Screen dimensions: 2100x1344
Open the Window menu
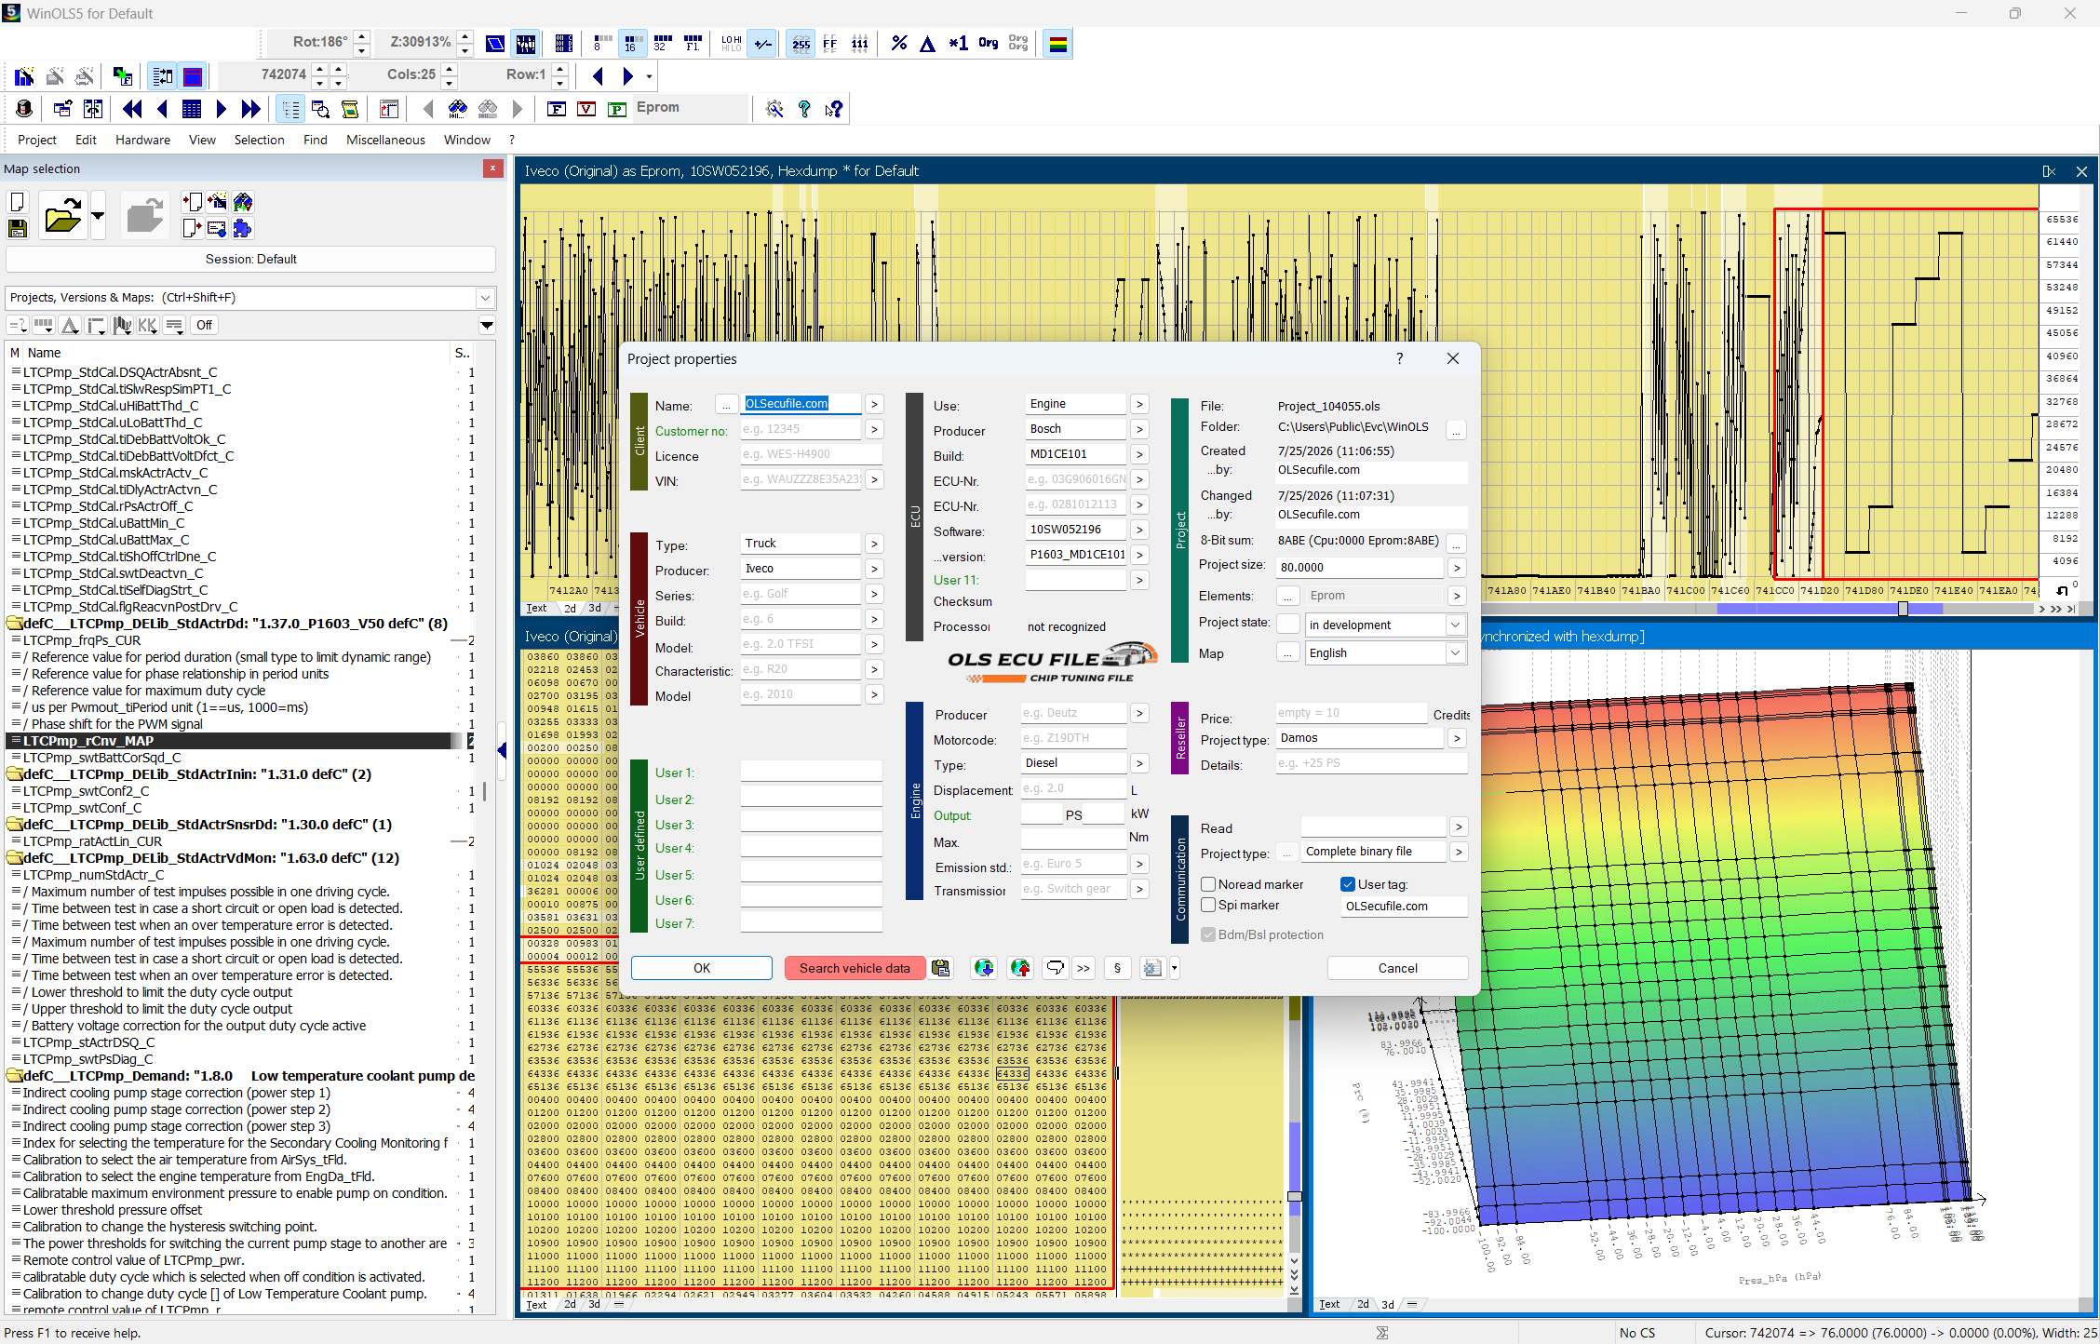(466, 140)
